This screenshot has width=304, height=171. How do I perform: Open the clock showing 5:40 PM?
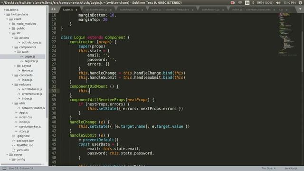click(x=290, y=3)
